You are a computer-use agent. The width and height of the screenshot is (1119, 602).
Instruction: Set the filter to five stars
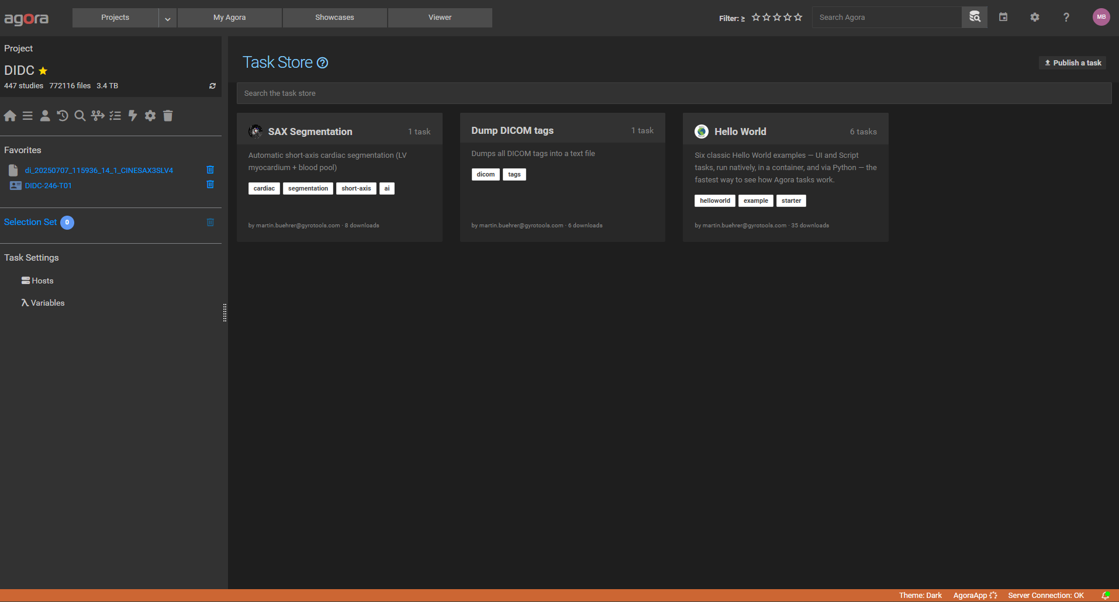coord(798,18)
